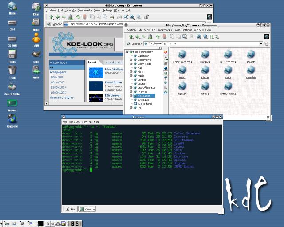Screen dimensions: 284x227
Task: Click the Gimp desktop icon
Action: click(36, 54)
